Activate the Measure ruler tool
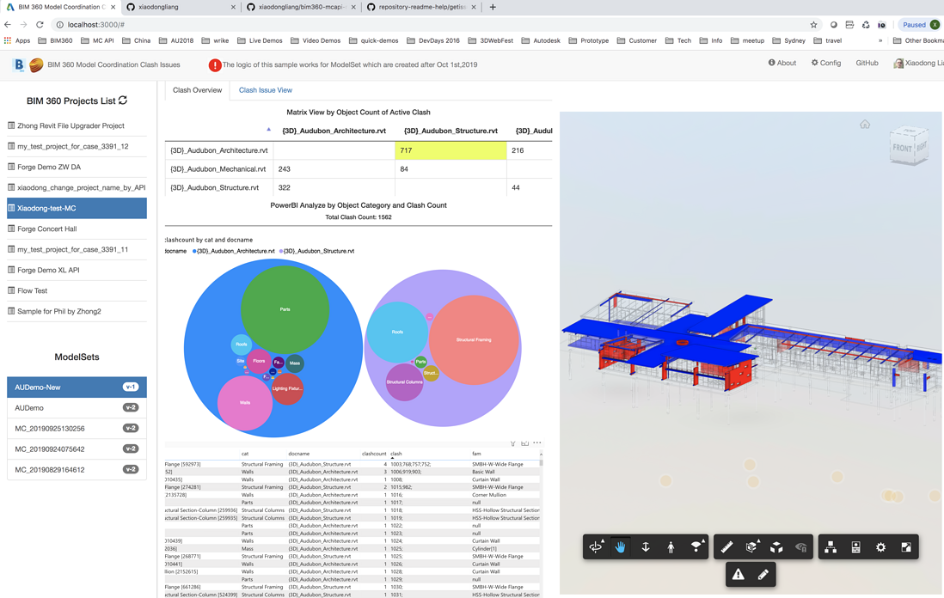This screenshot has height=598, width=944. point(726,546)
